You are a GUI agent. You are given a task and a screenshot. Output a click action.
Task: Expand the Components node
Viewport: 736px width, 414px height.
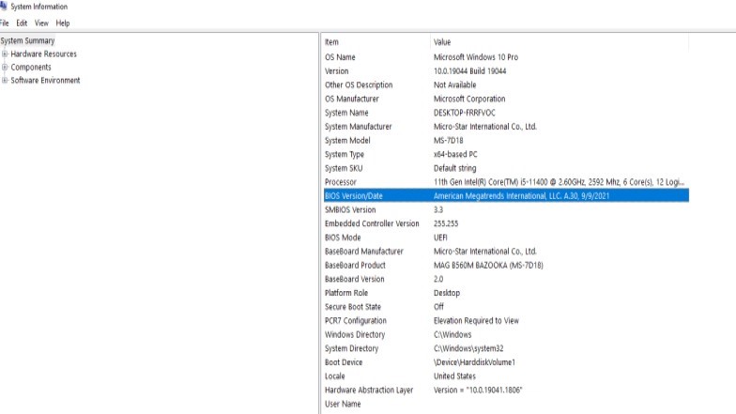click(x=5, y=68)
